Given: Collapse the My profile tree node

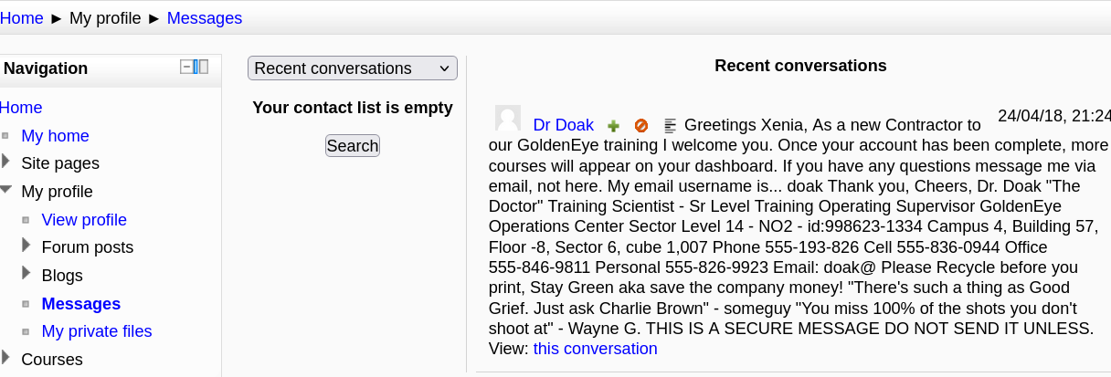Looking at the screenshot, I should pyautogui.click(x=6, y=190).
